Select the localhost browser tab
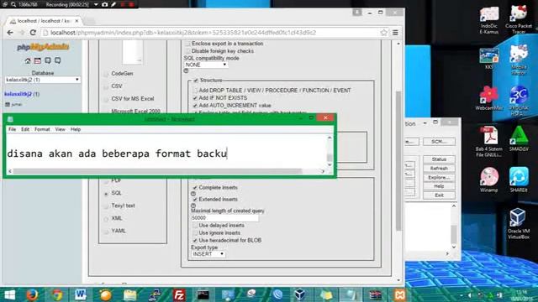The image size is (538, 302). pos(44,21)
